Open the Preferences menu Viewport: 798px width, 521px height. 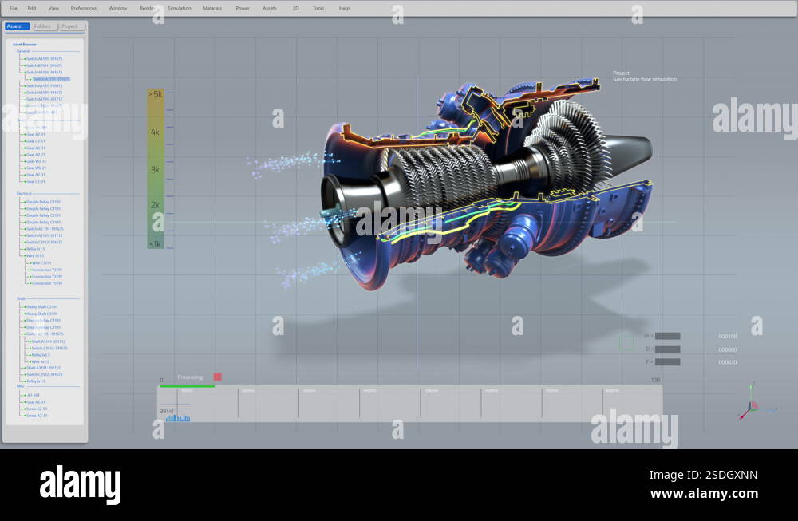click(84, 8)
